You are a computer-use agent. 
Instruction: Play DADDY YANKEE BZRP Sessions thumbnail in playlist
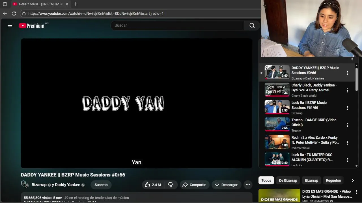pyautogui.click(x=277, y=72)
